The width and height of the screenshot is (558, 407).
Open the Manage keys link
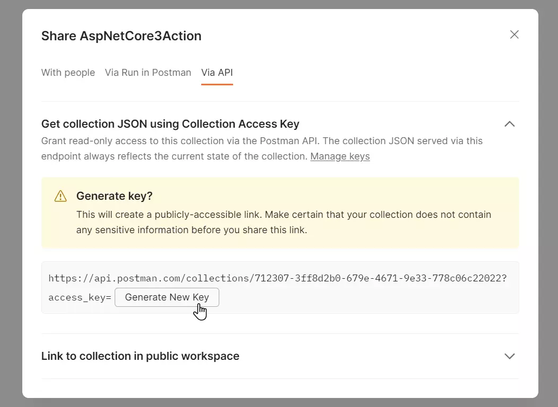point(340,156)
